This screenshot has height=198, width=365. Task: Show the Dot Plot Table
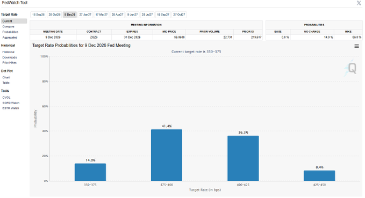click(x=6, y=83)
